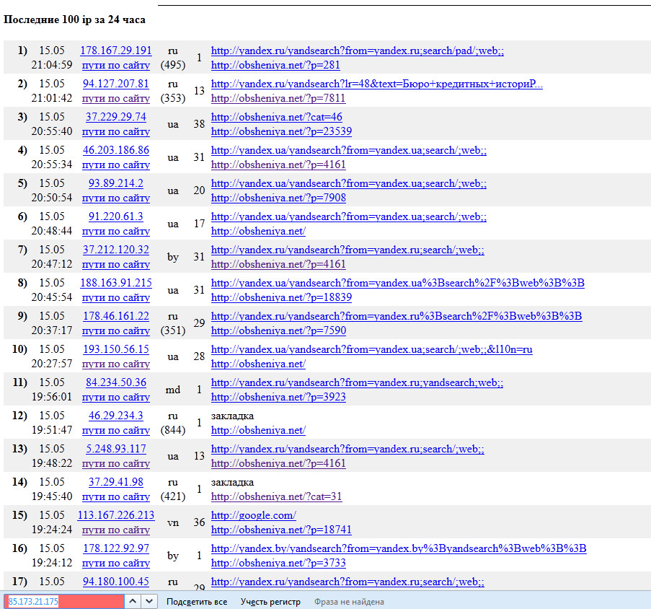Open IP link 46.203.186.86
Viewport: 651px width, 609px height.
(x=116, y=150)
